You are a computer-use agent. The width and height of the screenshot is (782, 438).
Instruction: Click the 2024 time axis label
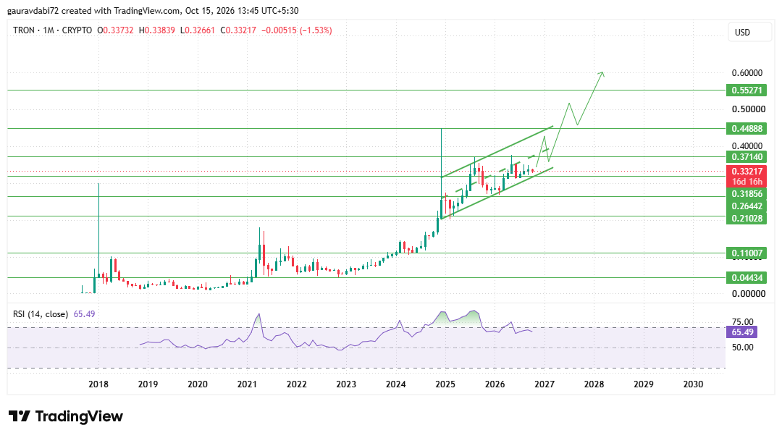tap(396, 384)
